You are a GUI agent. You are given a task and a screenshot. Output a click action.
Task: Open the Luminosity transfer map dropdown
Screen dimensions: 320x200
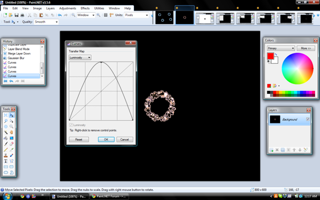[80, 58]
